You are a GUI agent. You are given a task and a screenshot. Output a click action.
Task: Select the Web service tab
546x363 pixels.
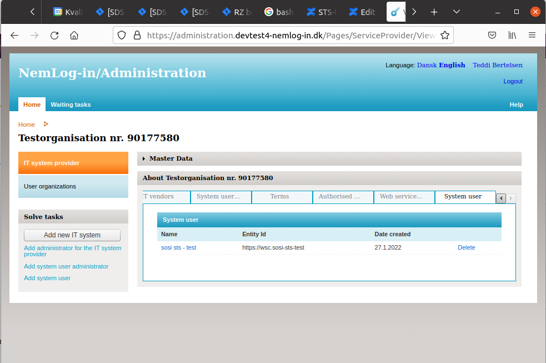coord(401,197)
